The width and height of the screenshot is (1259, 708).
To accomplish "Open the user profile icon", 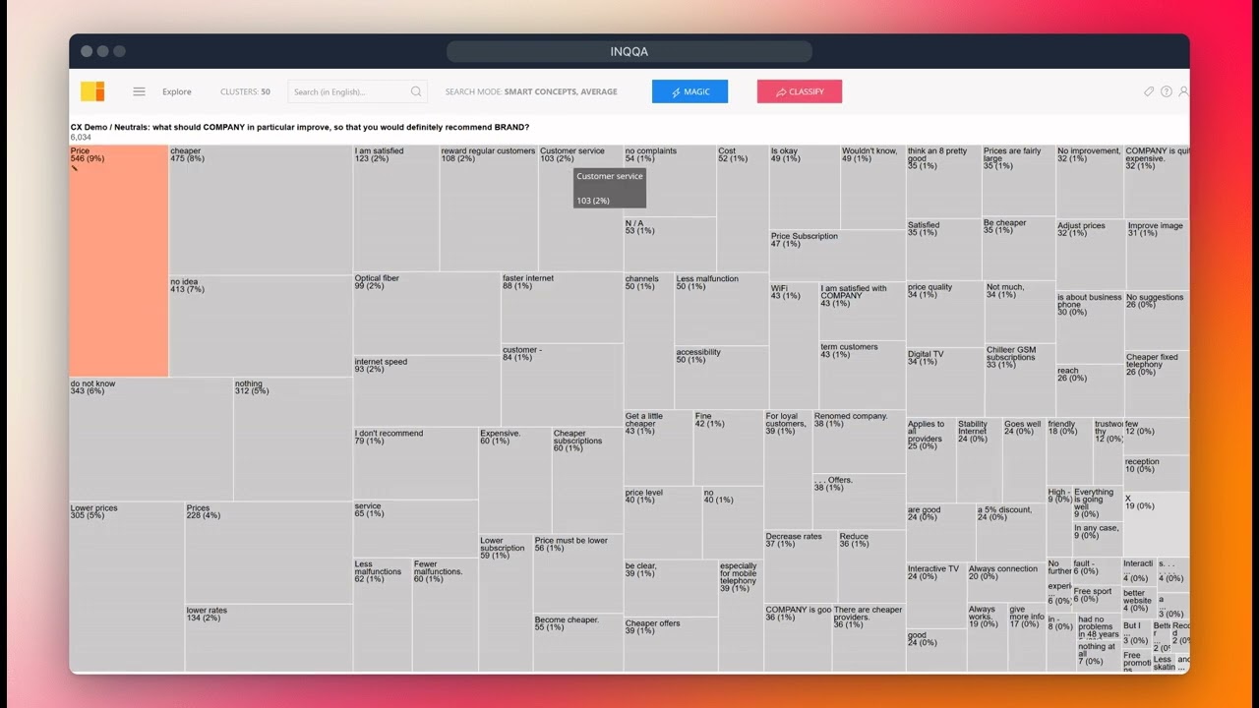I will point(1183,91).
